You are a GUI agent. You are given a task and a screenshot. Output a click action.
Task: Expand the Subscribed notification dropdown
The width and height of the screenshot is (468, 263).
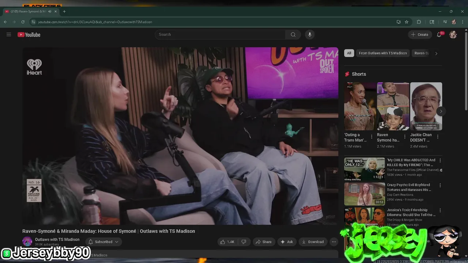pos(103,242)
